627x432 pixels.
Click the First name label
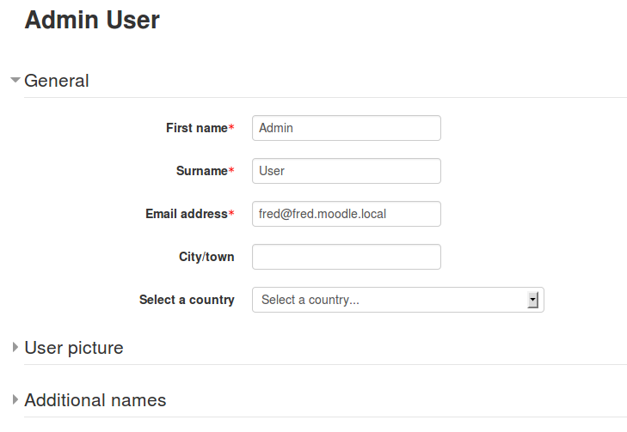pyautogui.click(x=197, y=128)
